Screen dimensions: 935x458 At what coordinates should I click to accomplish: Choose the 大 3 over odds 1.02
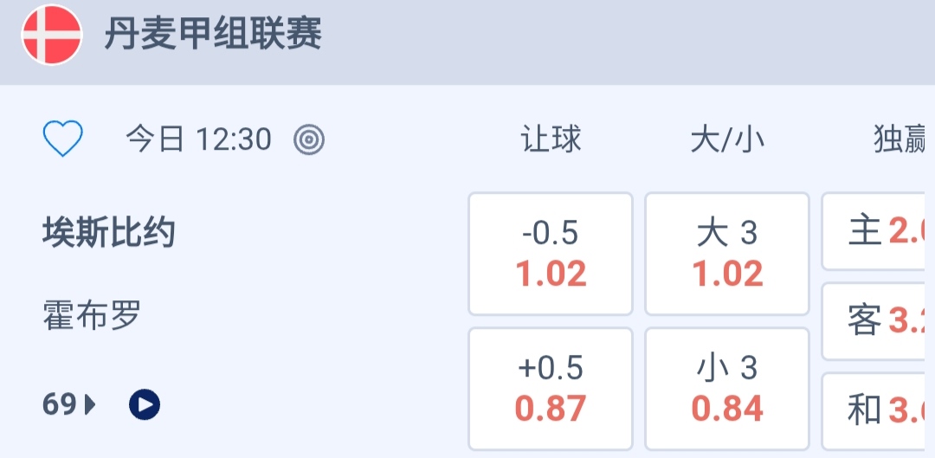[727, 254]
